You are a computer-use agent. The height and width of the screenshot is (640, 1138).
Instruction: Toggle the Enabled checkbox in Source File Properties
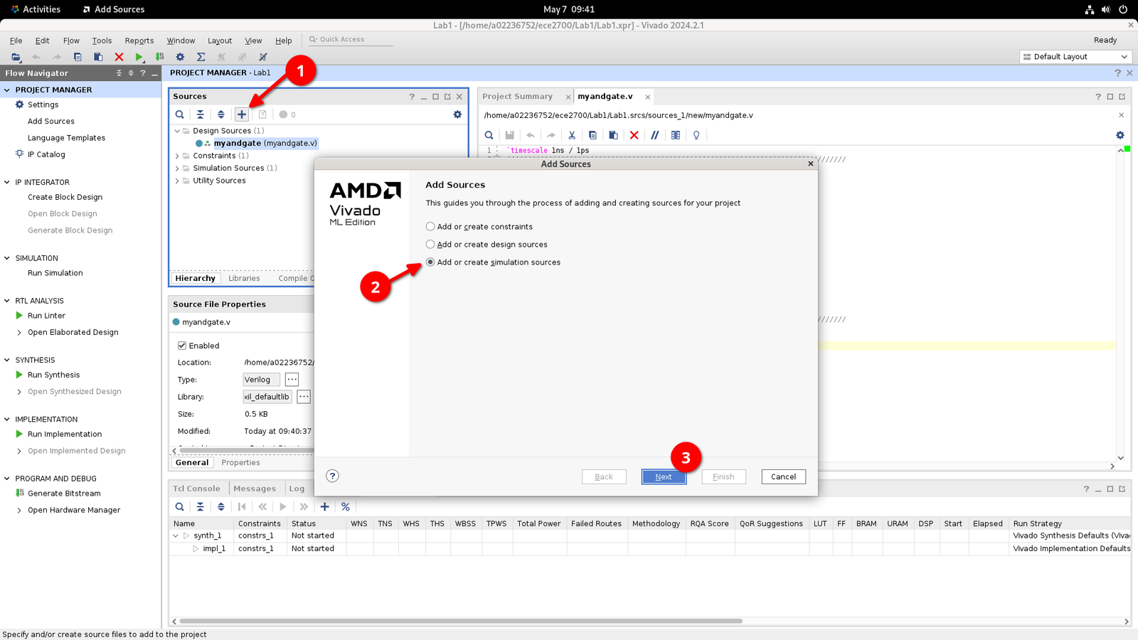(x=182, y=346)
